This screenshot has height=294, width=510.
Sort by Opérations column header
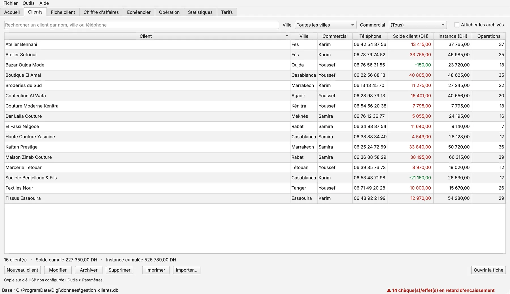pyautogui.click(x=489, y=36)
